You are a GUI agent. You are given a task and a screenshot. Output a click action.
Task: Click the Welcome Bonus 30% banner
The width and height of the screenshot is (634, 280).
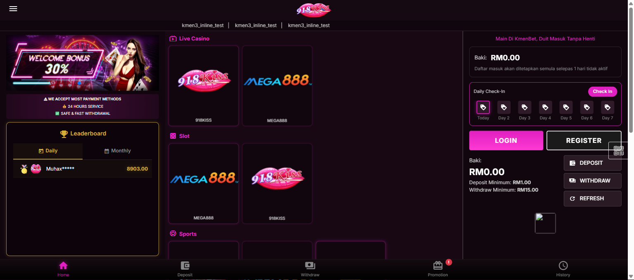(83, 63)
